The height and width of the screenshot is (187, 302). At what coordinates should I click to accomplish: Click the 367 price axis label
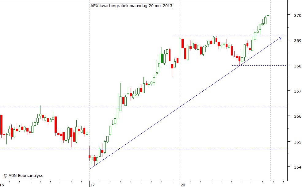[298, 91]
